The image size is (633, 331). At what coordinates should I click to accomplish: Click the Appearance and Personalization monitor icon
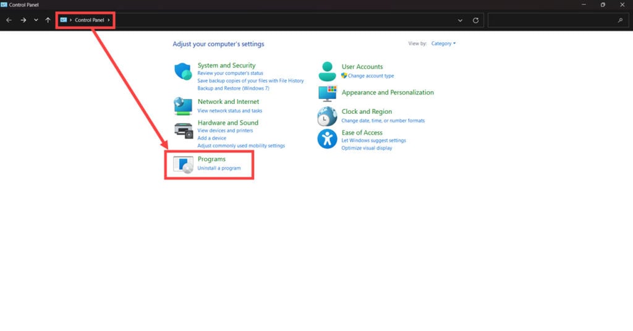pos(327,93)
